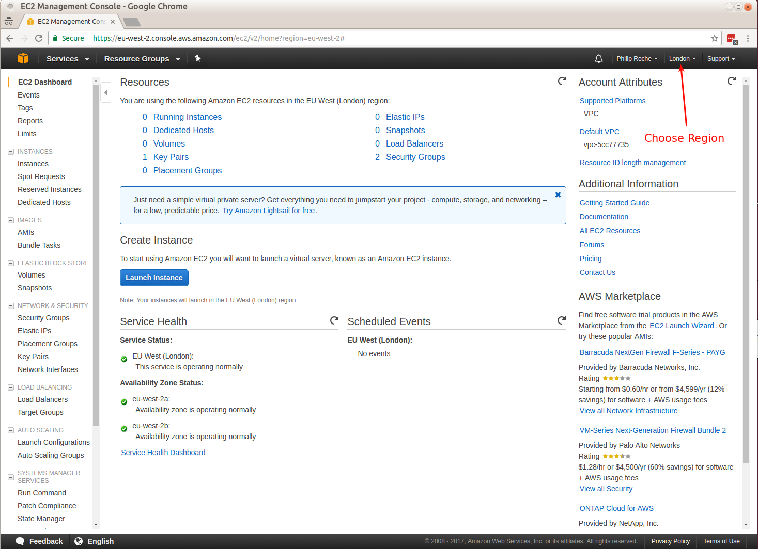Collapse the NETWORK & SECURITY group
758x549 pixels.
[x=11, y=306]
